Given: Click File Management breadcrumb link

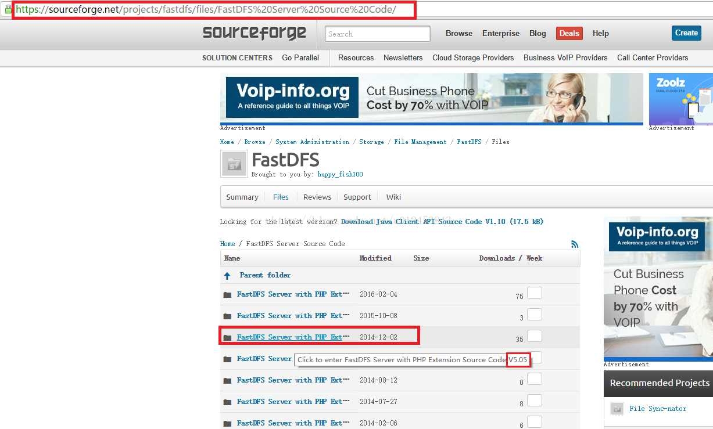Looking at the screenshot, I should pyautogui.click(x=420, y=142).
